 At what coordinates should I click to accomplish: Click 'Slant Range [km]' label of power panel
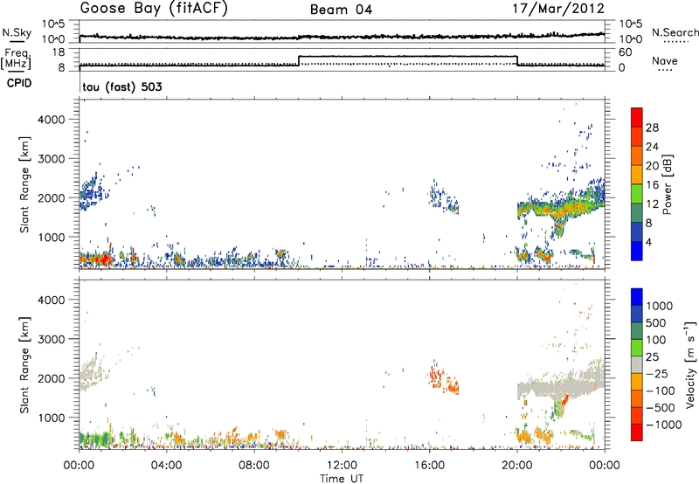point(24,185)
